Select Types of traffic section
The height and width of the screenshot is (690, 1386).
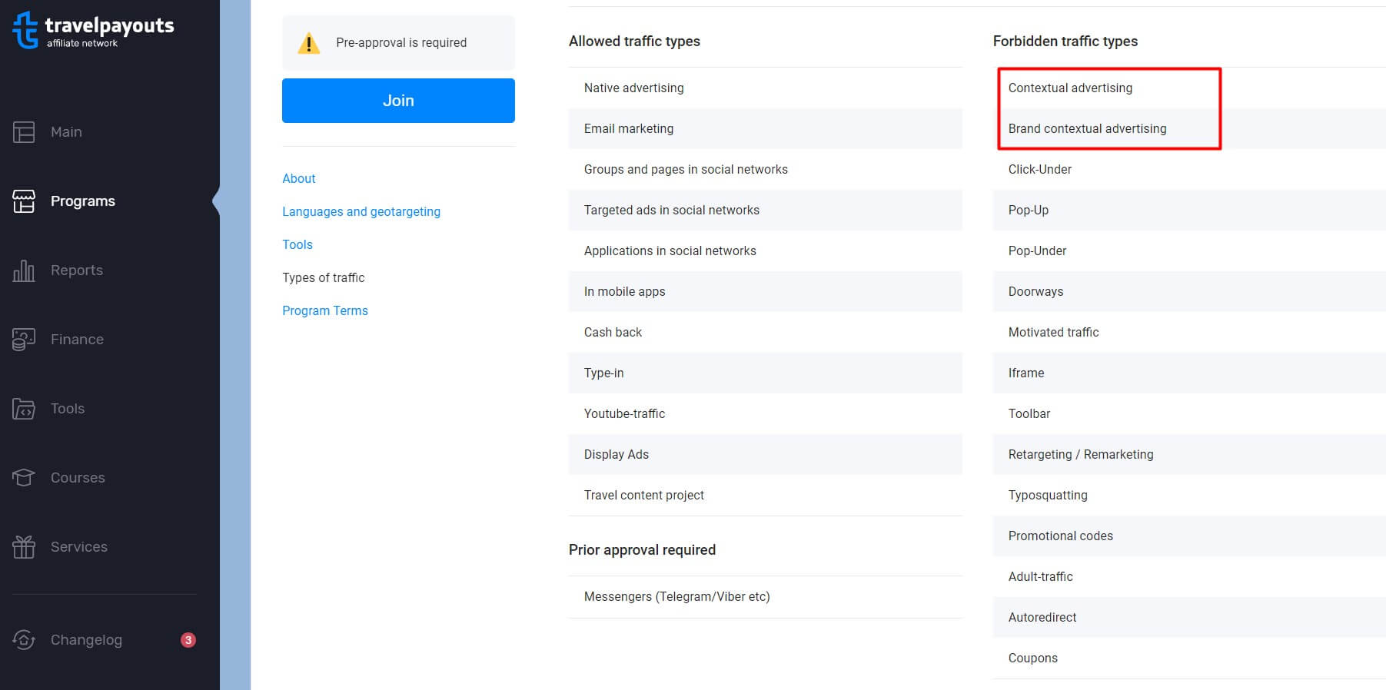point(324,277)
